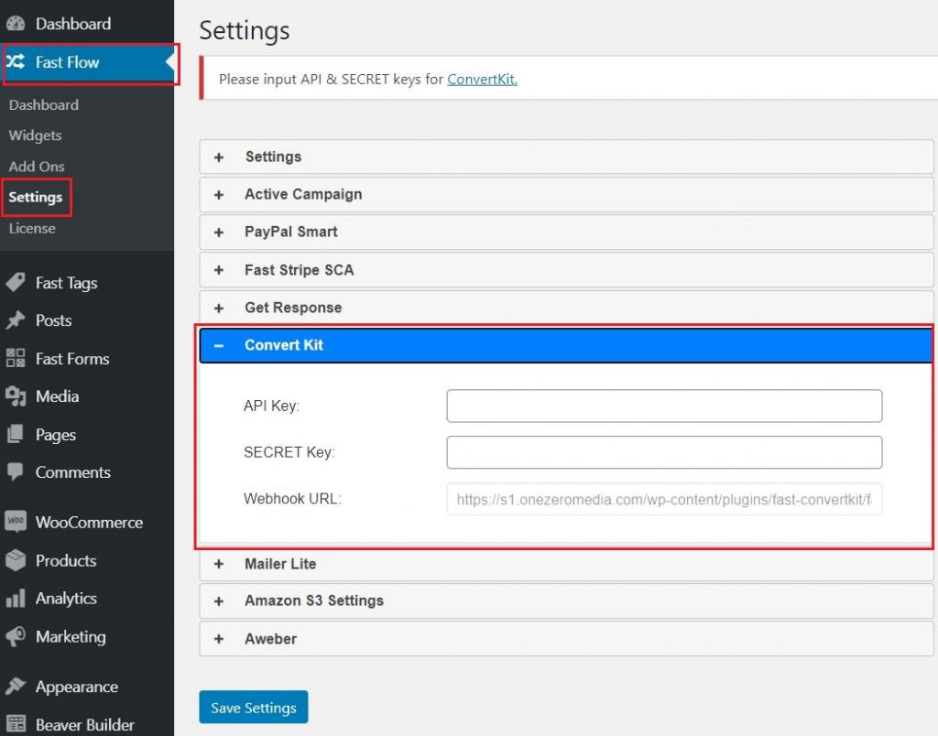Go to Fast Flow Dashboard submenu
Viewport: 938px width, 736px height.
(x=44, y=104)
